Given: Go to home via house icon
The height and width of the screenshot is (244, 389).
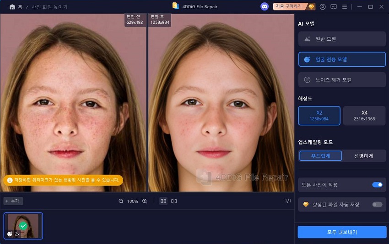Looking at the screenshot, I should pyautogui.click(x=12, y=7).
